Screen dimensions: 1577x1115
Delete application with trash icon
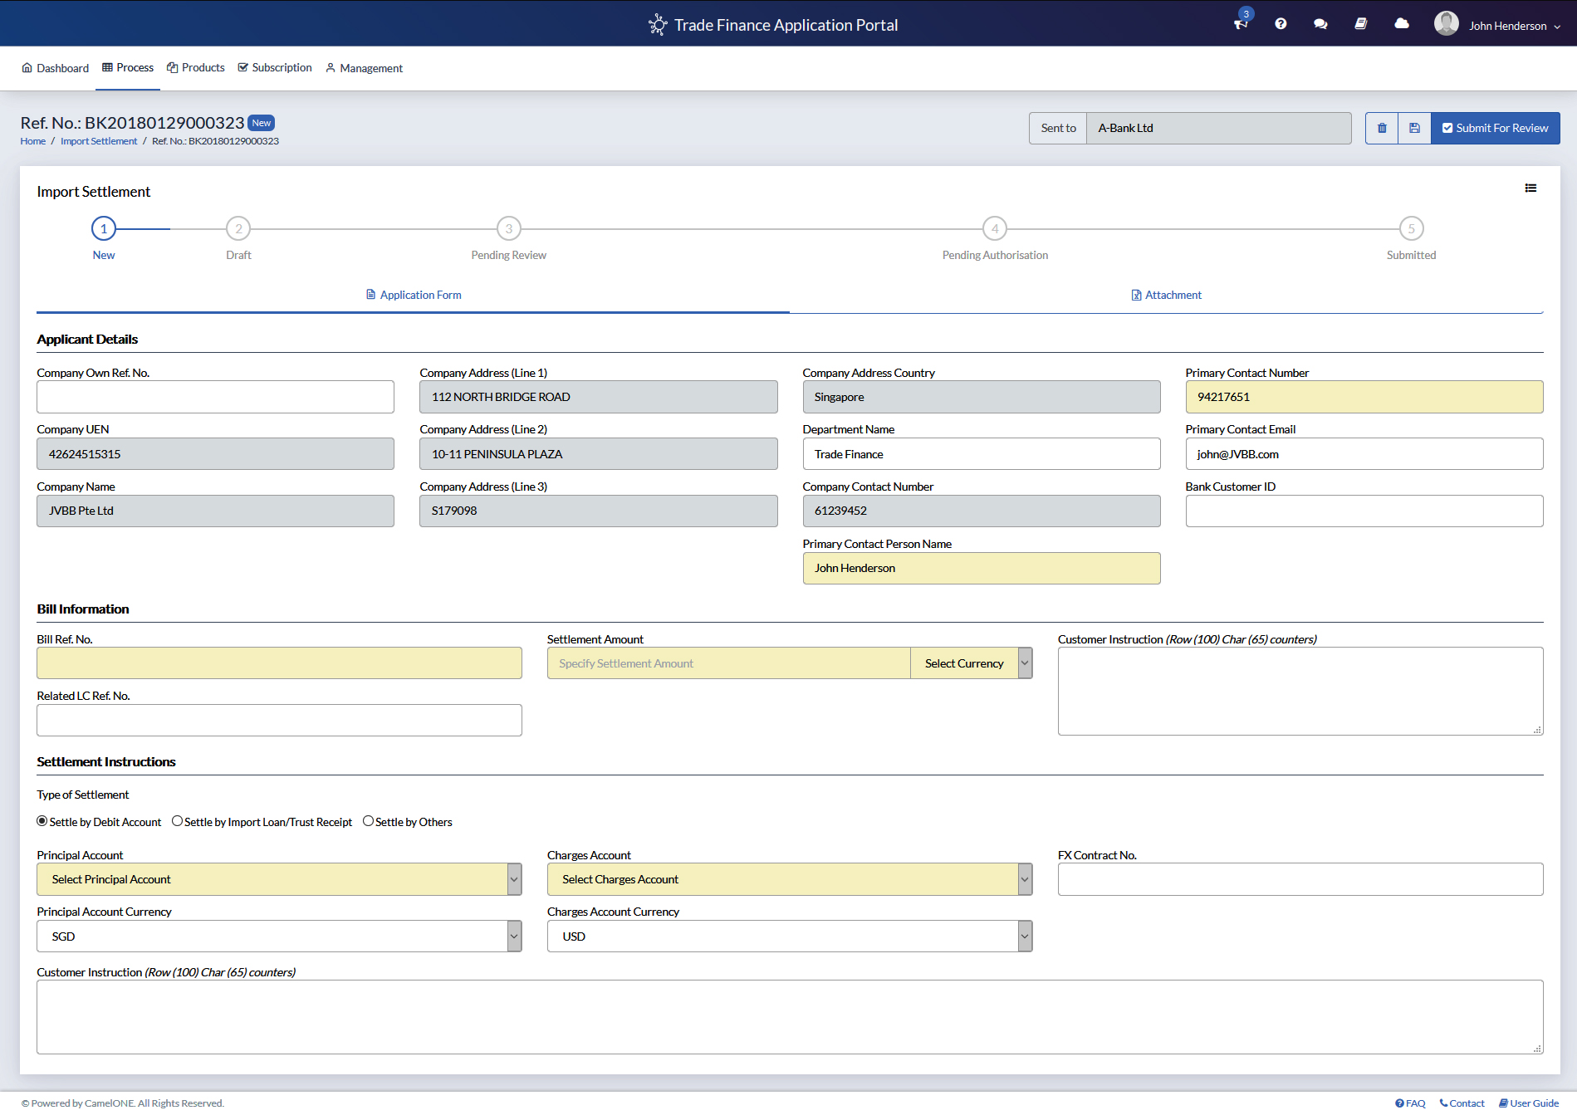(1382, 128)
